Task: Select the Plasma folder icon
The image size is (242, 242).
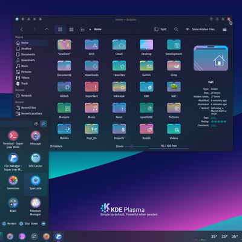Action: (64, 129)
